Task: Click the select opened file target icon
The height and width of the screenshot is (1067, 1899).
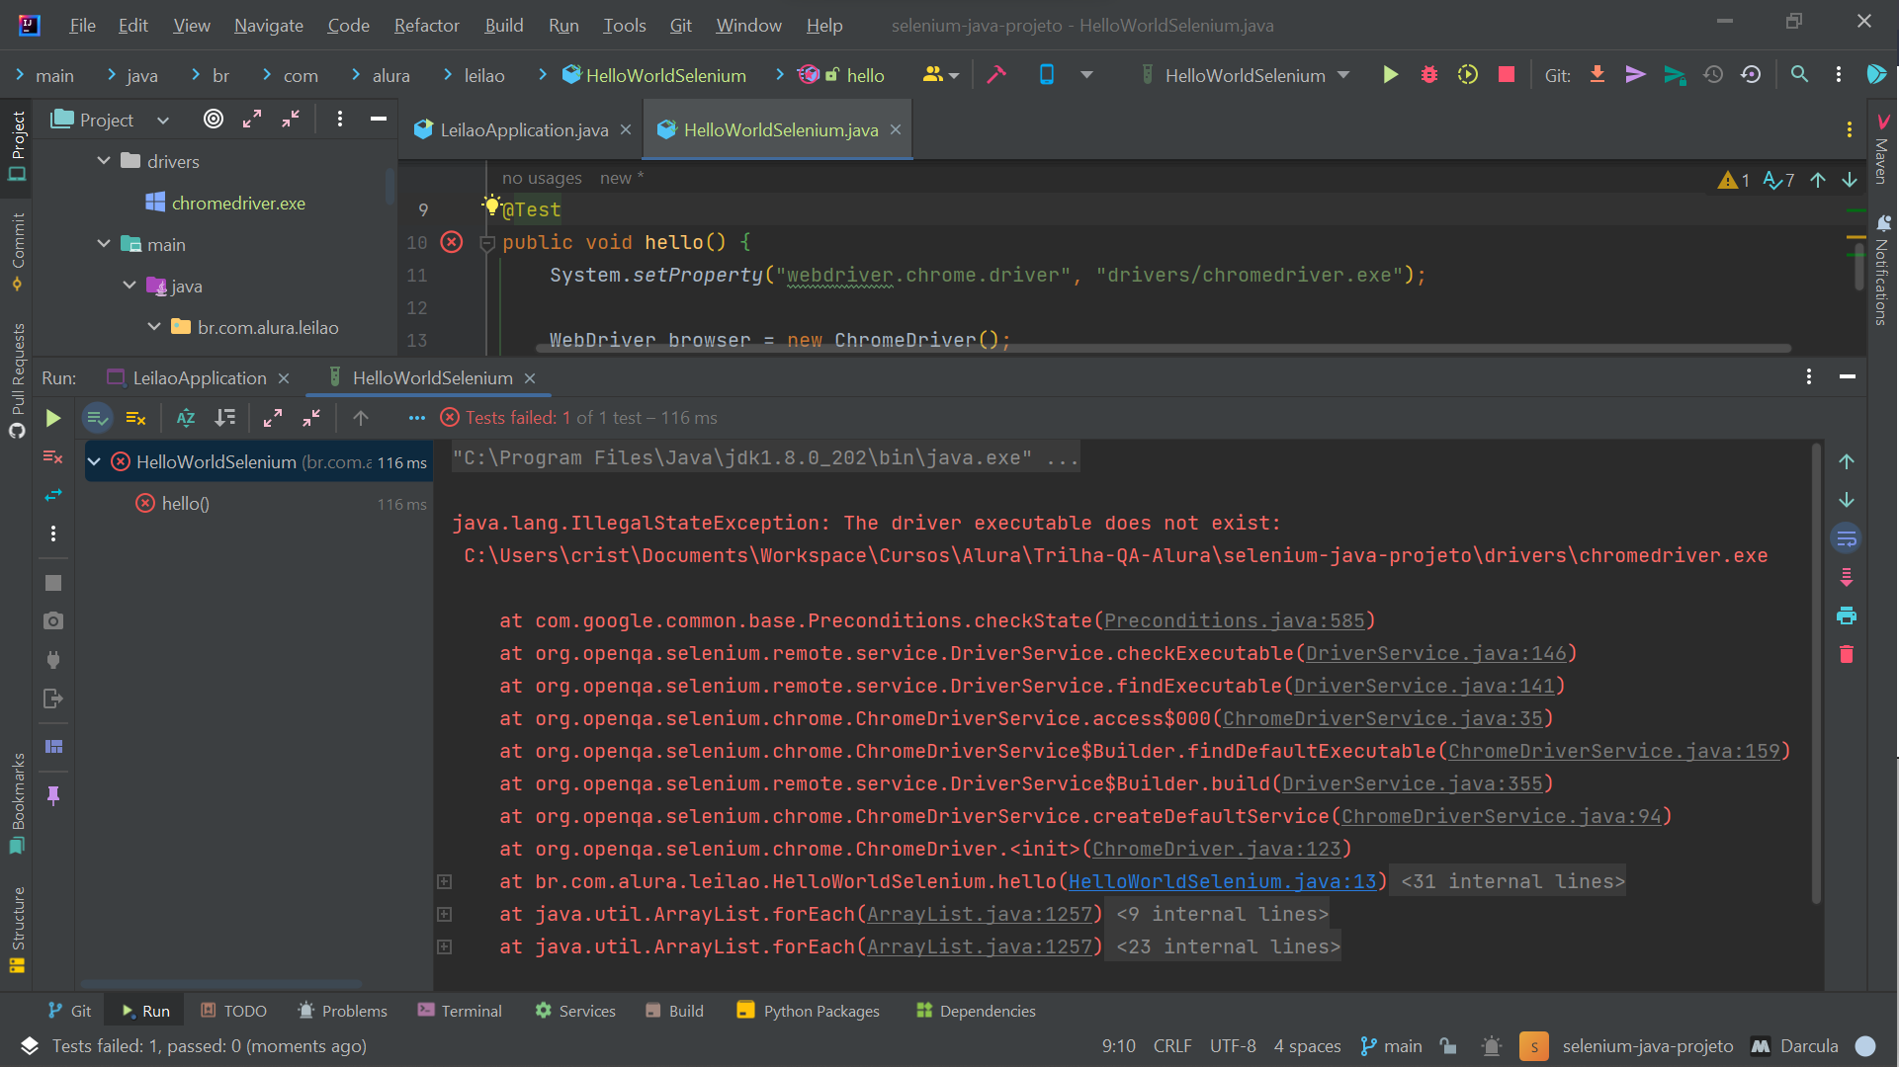Action: click(213, 120)
